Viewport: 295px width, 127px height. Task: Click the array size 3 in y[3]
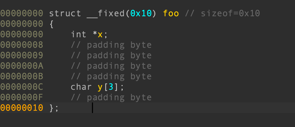pos(111,87)
